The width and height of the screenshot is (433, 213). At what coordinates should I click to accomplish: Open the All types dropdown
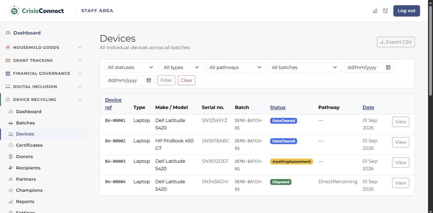pyautogui.click(x=182, y=67)
